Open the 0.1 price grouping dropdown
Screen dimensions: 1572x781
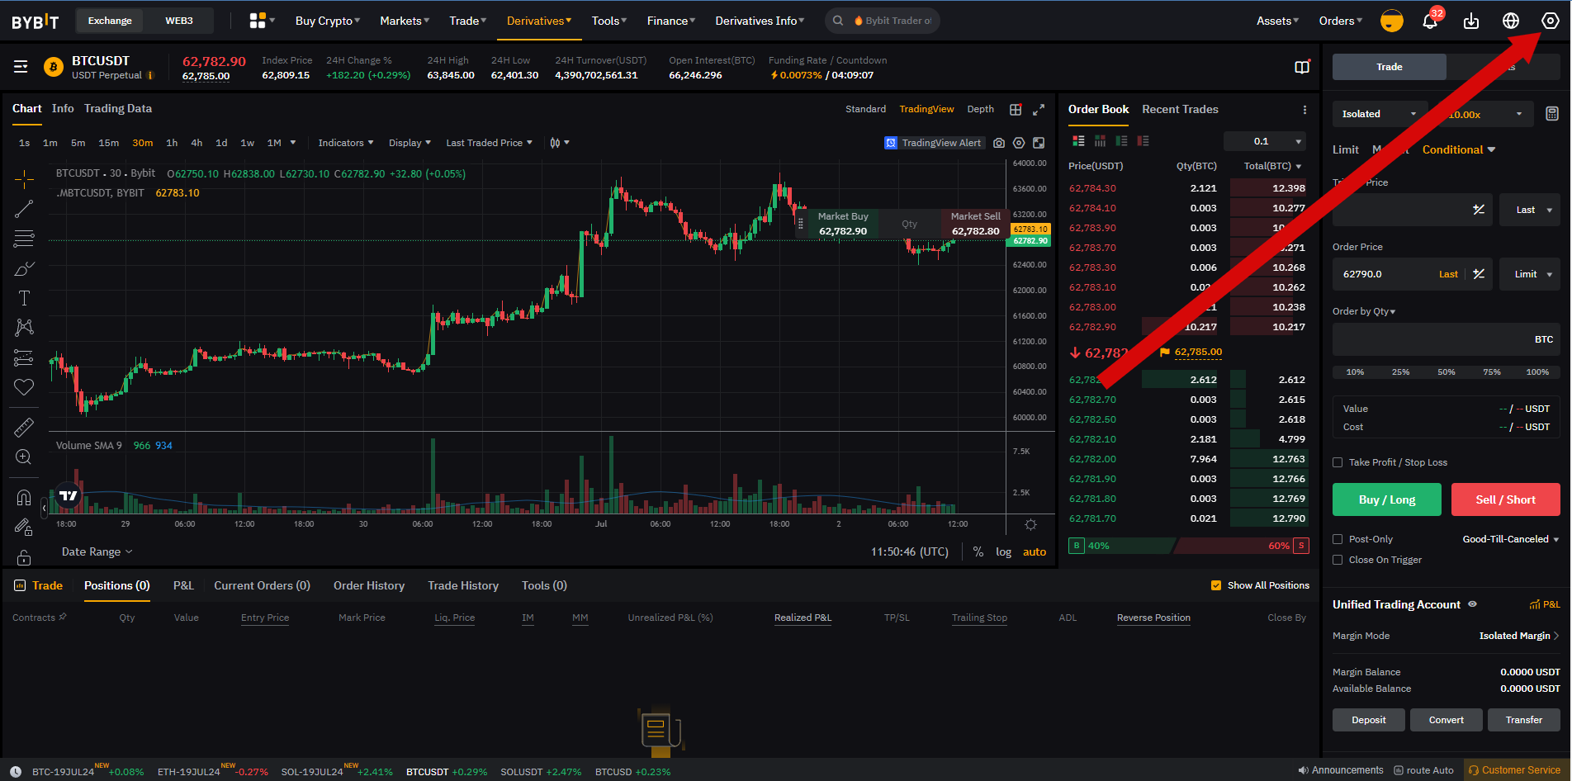point(1265,141)
